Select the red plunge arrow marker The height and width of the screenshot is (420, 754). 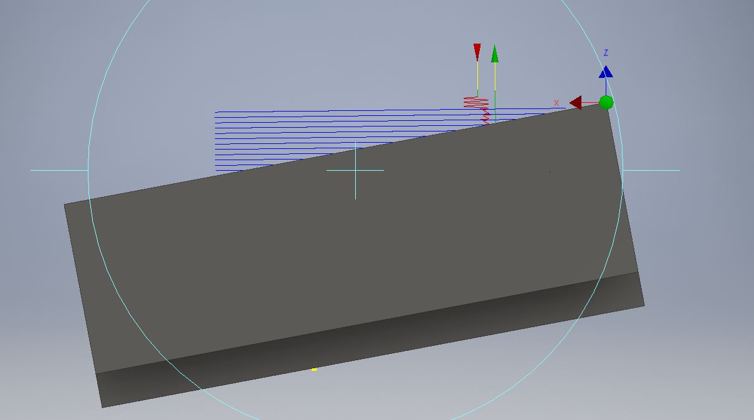pyautogui.click(x=477, y=51)
